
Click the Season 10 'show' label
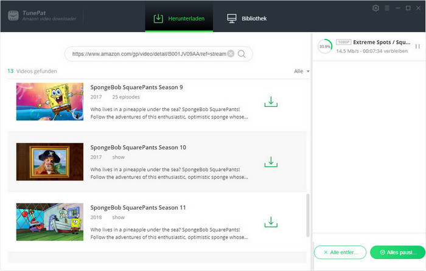(119, 157)
